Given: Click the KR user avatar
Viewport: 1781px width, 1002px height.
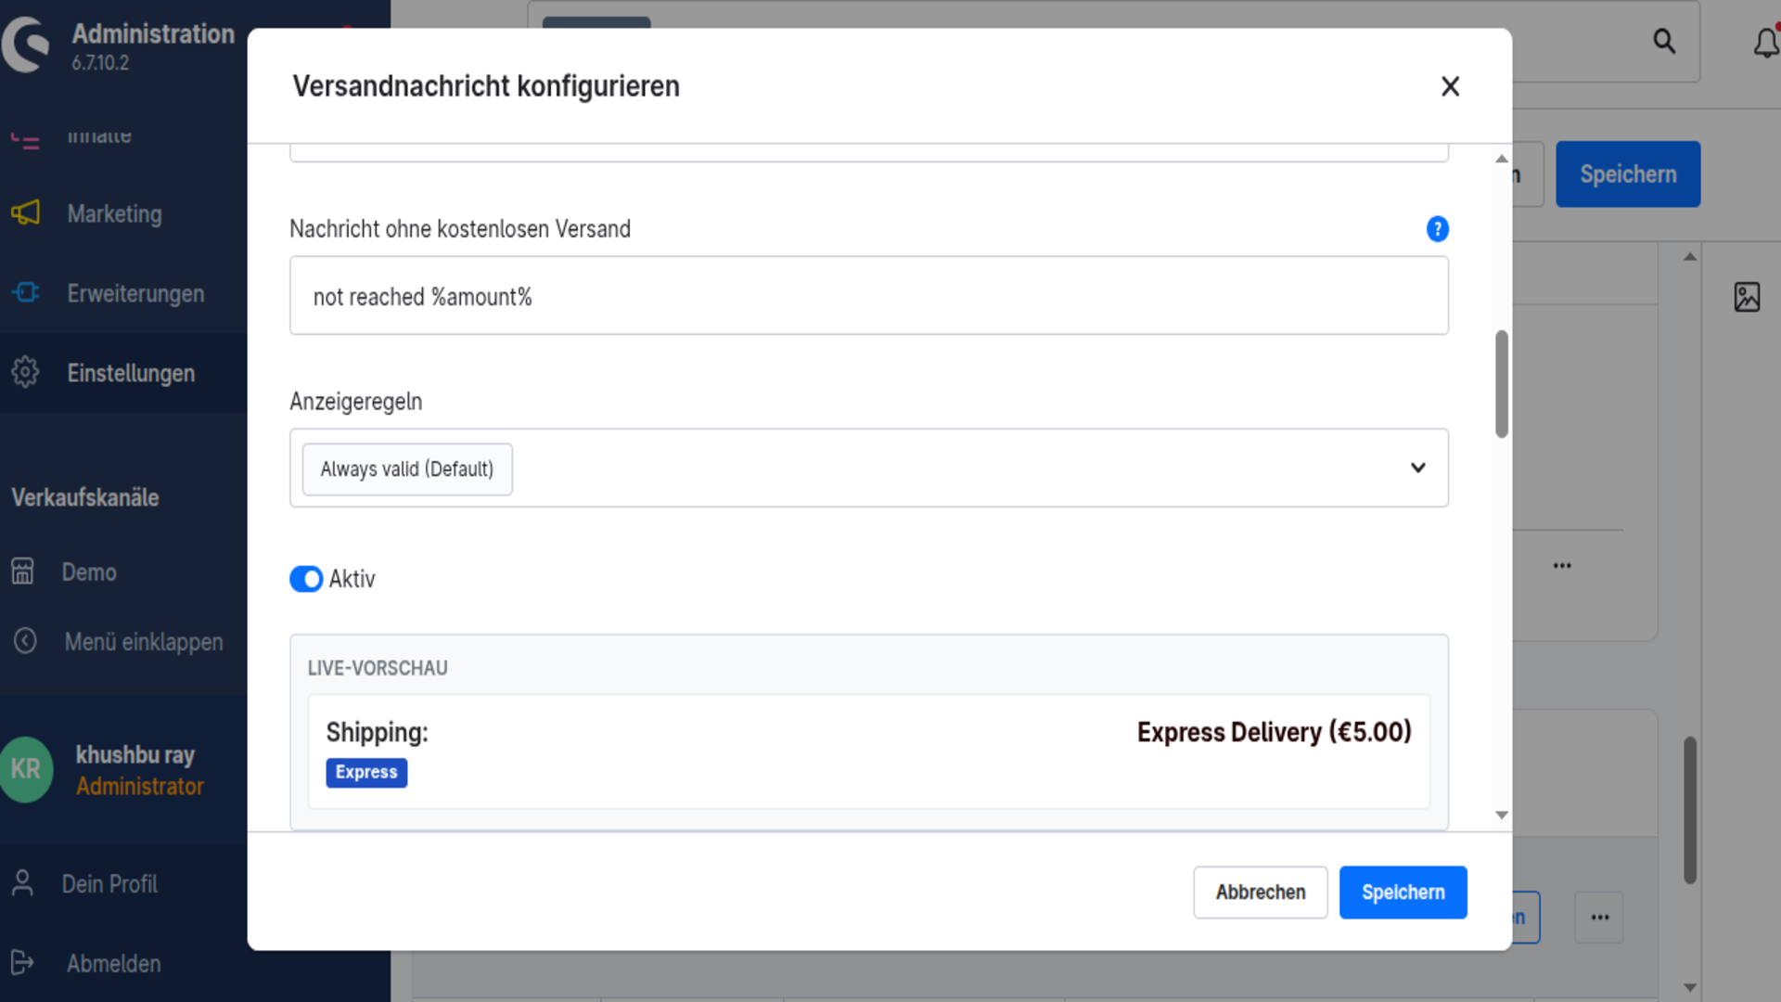Looking at the screenshot, I should tap(27, 769).
